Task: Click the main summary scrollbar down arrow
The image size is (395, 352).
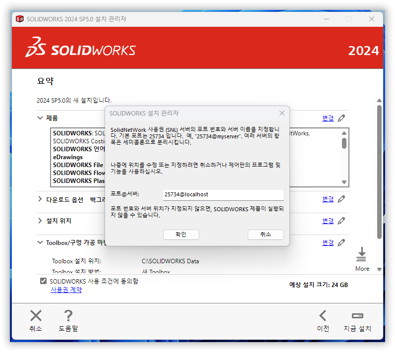Action: (379, 269)
